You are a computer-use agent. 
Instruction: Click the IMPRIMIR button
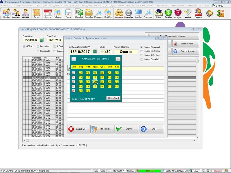point(103,129)
